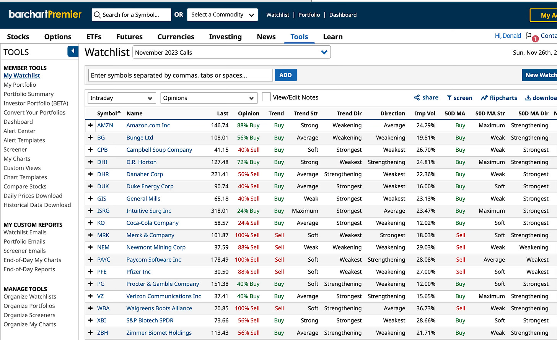
Task: Click the New Watchlist button
Action: pyautogui.click(x=539, y=75)
